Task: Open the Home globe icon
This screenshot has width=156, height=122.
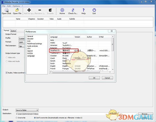Action: click(62, 10)
